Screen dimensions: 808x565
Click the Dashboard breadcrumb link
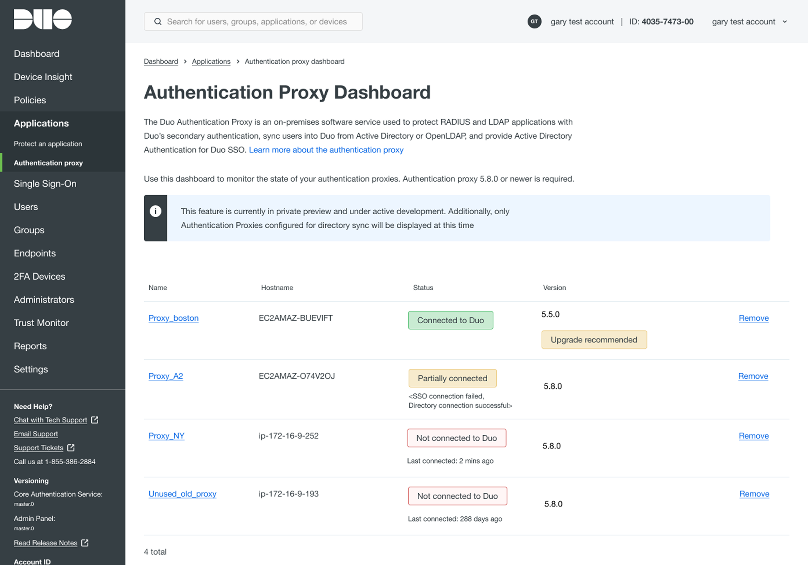click(161, 61)
